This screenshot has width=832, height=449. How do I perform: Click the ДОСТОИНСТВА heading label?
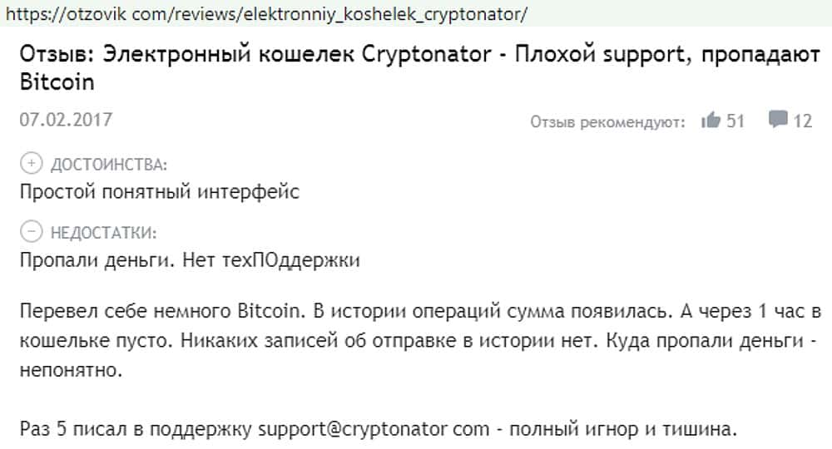coord(109,164)
